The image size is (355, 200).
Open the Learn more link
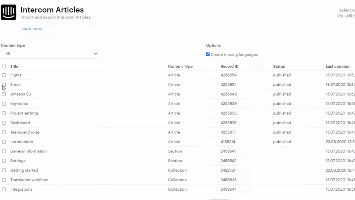click(x=32, y=29)
